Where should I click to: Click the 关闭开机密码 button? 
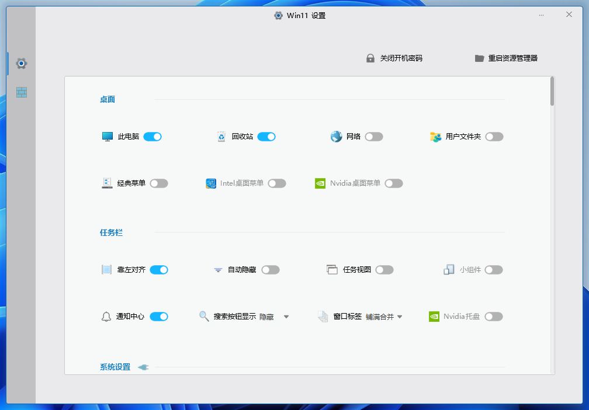(x=394, y=58)
